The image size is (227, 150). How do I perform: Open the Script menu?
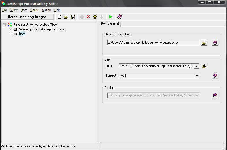coord(34,10)
